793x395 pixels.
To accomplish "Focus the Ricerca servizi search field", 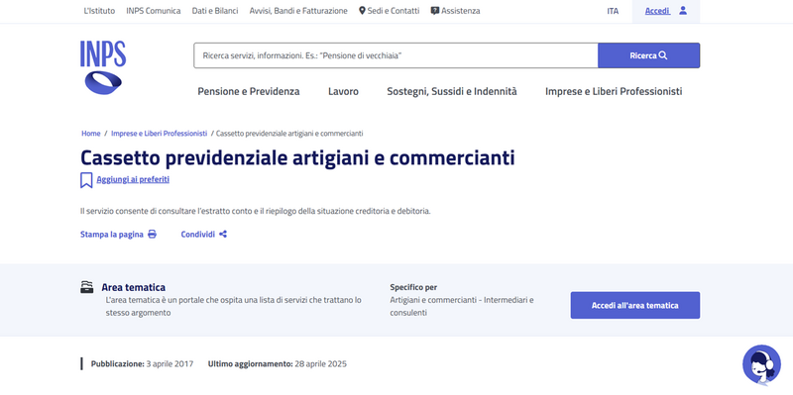I will click(x=396, y=55).
